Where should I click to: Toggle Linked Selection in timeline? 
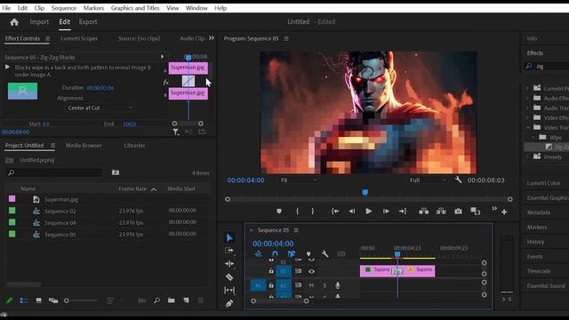[292, 254]
